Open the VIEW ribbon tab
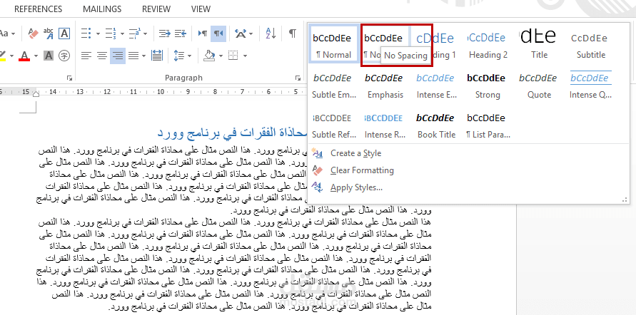Image resolution: width=636 pixels, height=315 pixels. (201, 9)
